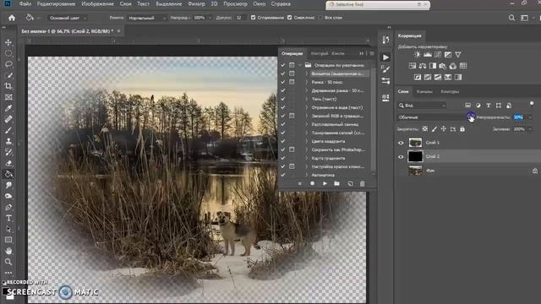Select the Eraser tool
Viewport: 541px width, 304px height.
pos(8,163)
